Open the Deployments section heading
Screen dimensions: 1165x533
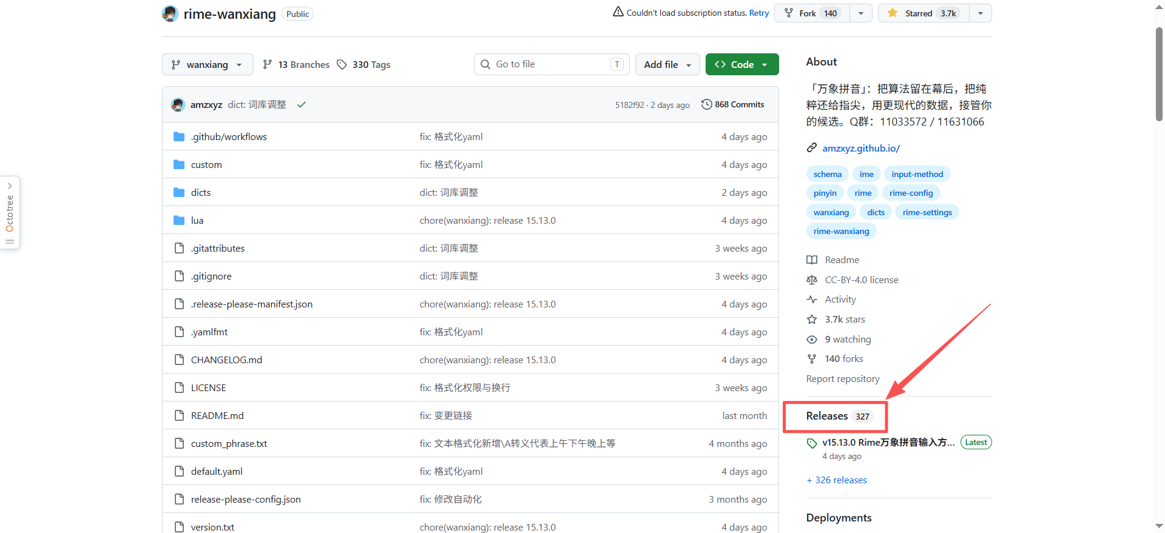point(839,517)
